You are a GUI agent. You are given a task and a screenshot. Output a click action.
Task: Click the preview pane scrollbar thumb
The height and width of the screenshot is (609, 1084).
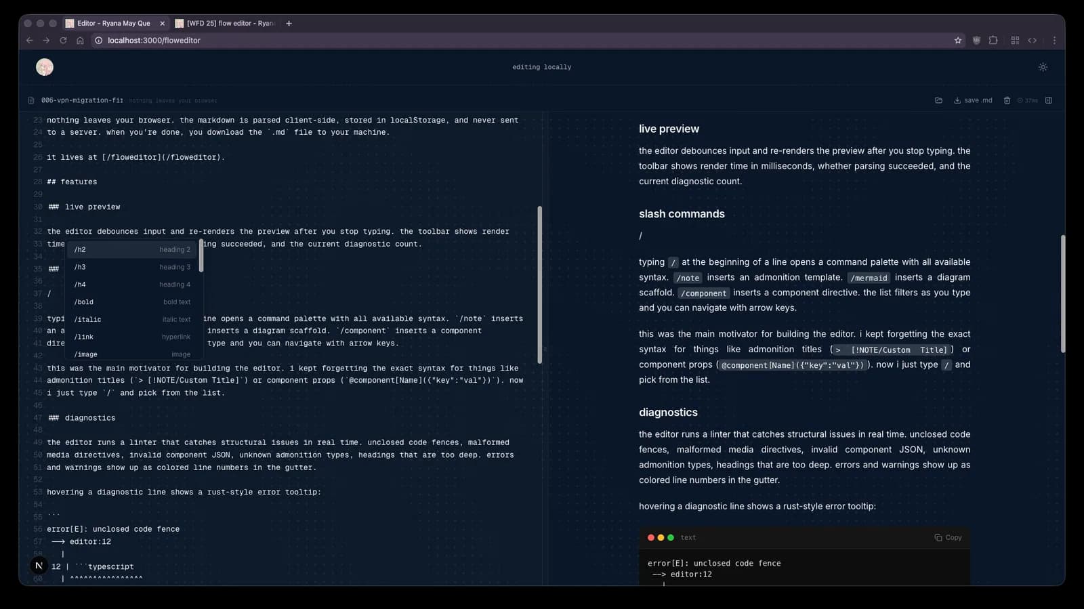tap(1063, 293)
